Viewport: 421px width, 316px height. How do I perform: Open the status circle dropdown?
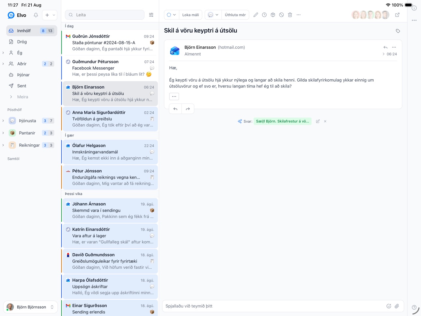pyautogui.click(x=171, y=15)
